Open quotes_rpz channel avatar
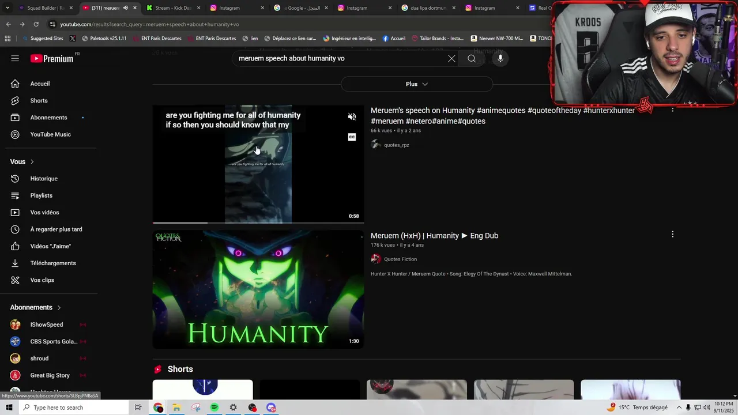The height and width of the screenshot is (415, 738). 376,145
